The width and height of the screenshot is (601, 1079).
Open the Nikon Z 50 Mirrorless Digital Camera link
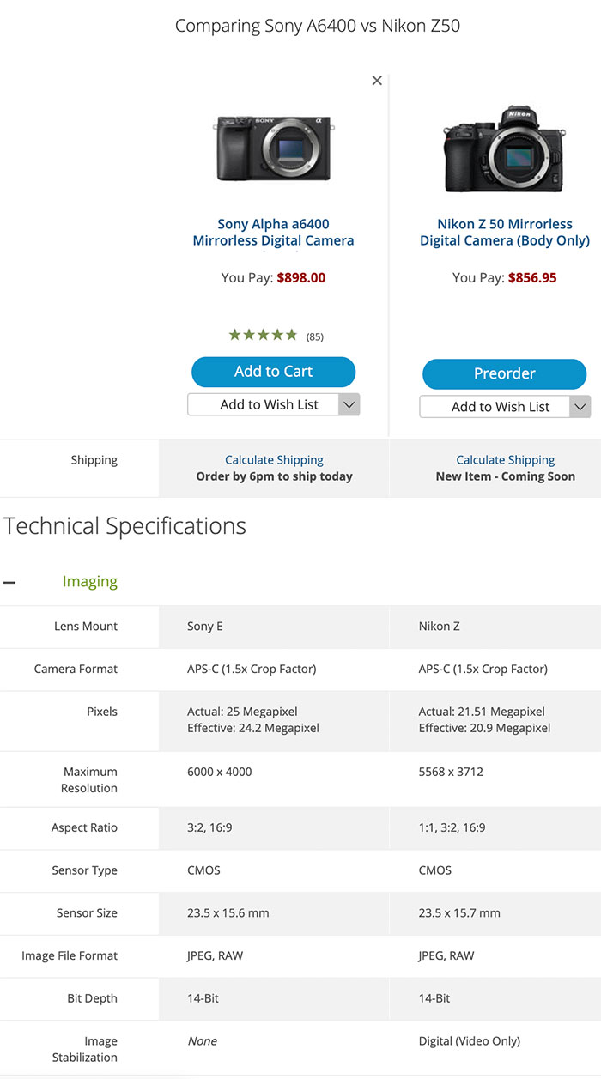(505, 233)
